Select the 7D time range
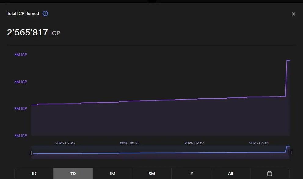The width and height of the screenshot is (303, 179). tap(73, 174)
